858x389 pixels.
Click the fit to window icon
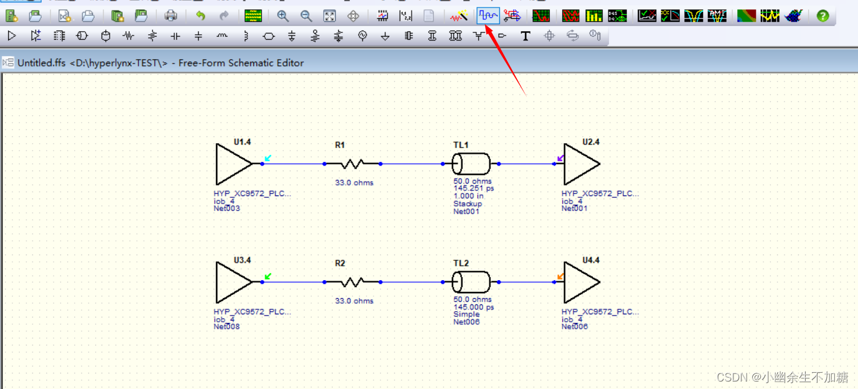[329, 16]
